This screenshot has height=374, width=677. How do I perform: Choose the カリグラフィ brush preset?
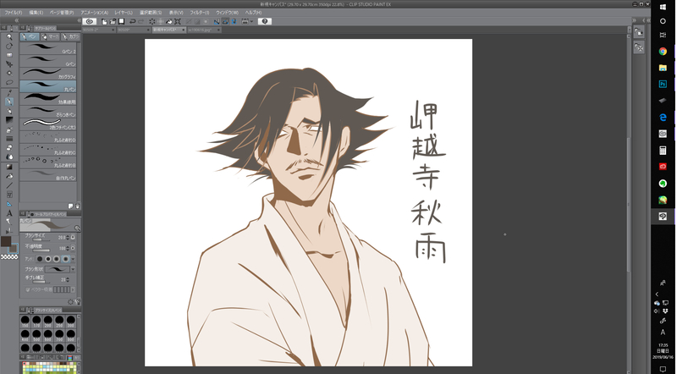pyautogui.click(x=48, y=74)
